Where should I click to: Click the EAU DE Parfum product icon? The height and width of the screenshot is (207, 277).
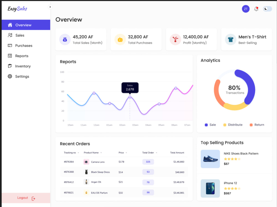pos(86,193)
